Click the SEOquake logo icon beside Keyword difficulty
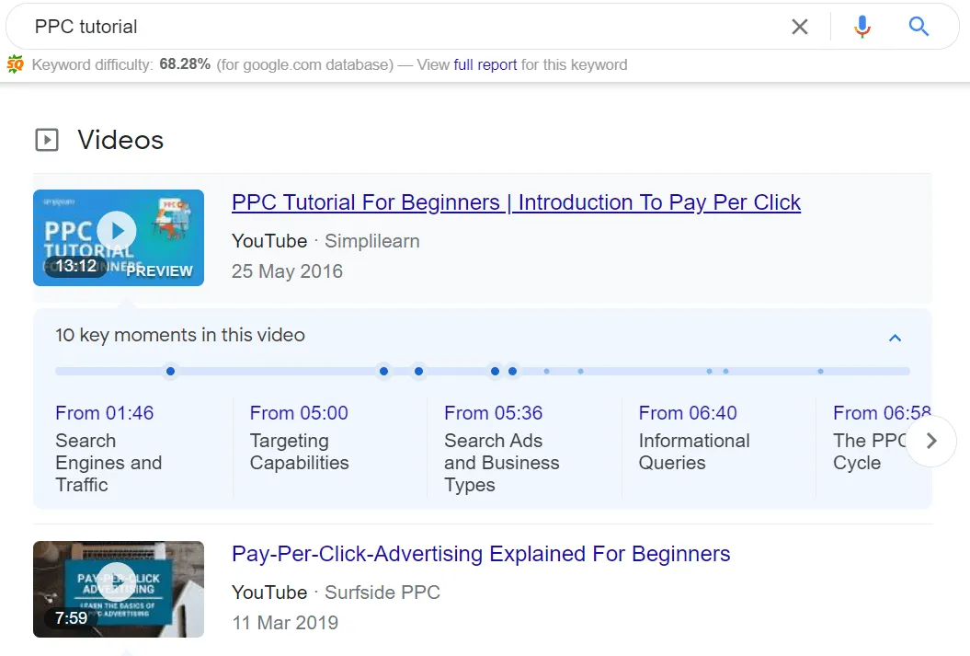Image resolution: width=970 pixels, height=656 pixels. click(16, 64)
